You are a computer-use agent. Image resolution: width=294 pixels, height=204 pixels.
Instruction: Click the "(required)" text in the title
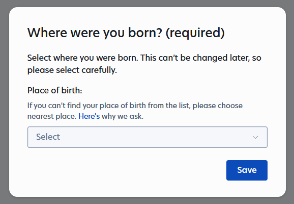pyautogui.click(x=195, y=33)
